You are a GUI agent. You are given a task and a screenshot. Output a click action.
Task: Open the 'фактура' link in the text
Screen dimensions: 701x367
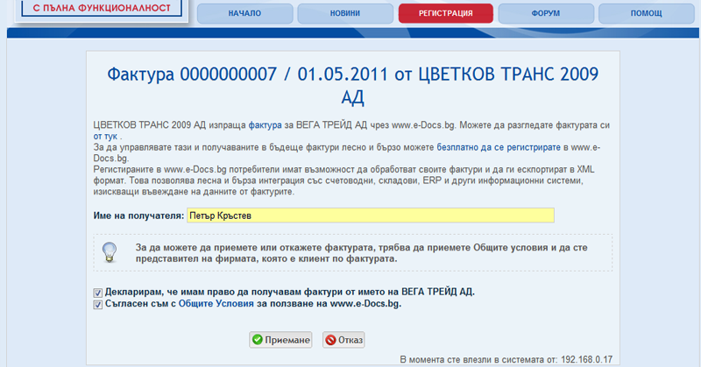pos(266,125)
